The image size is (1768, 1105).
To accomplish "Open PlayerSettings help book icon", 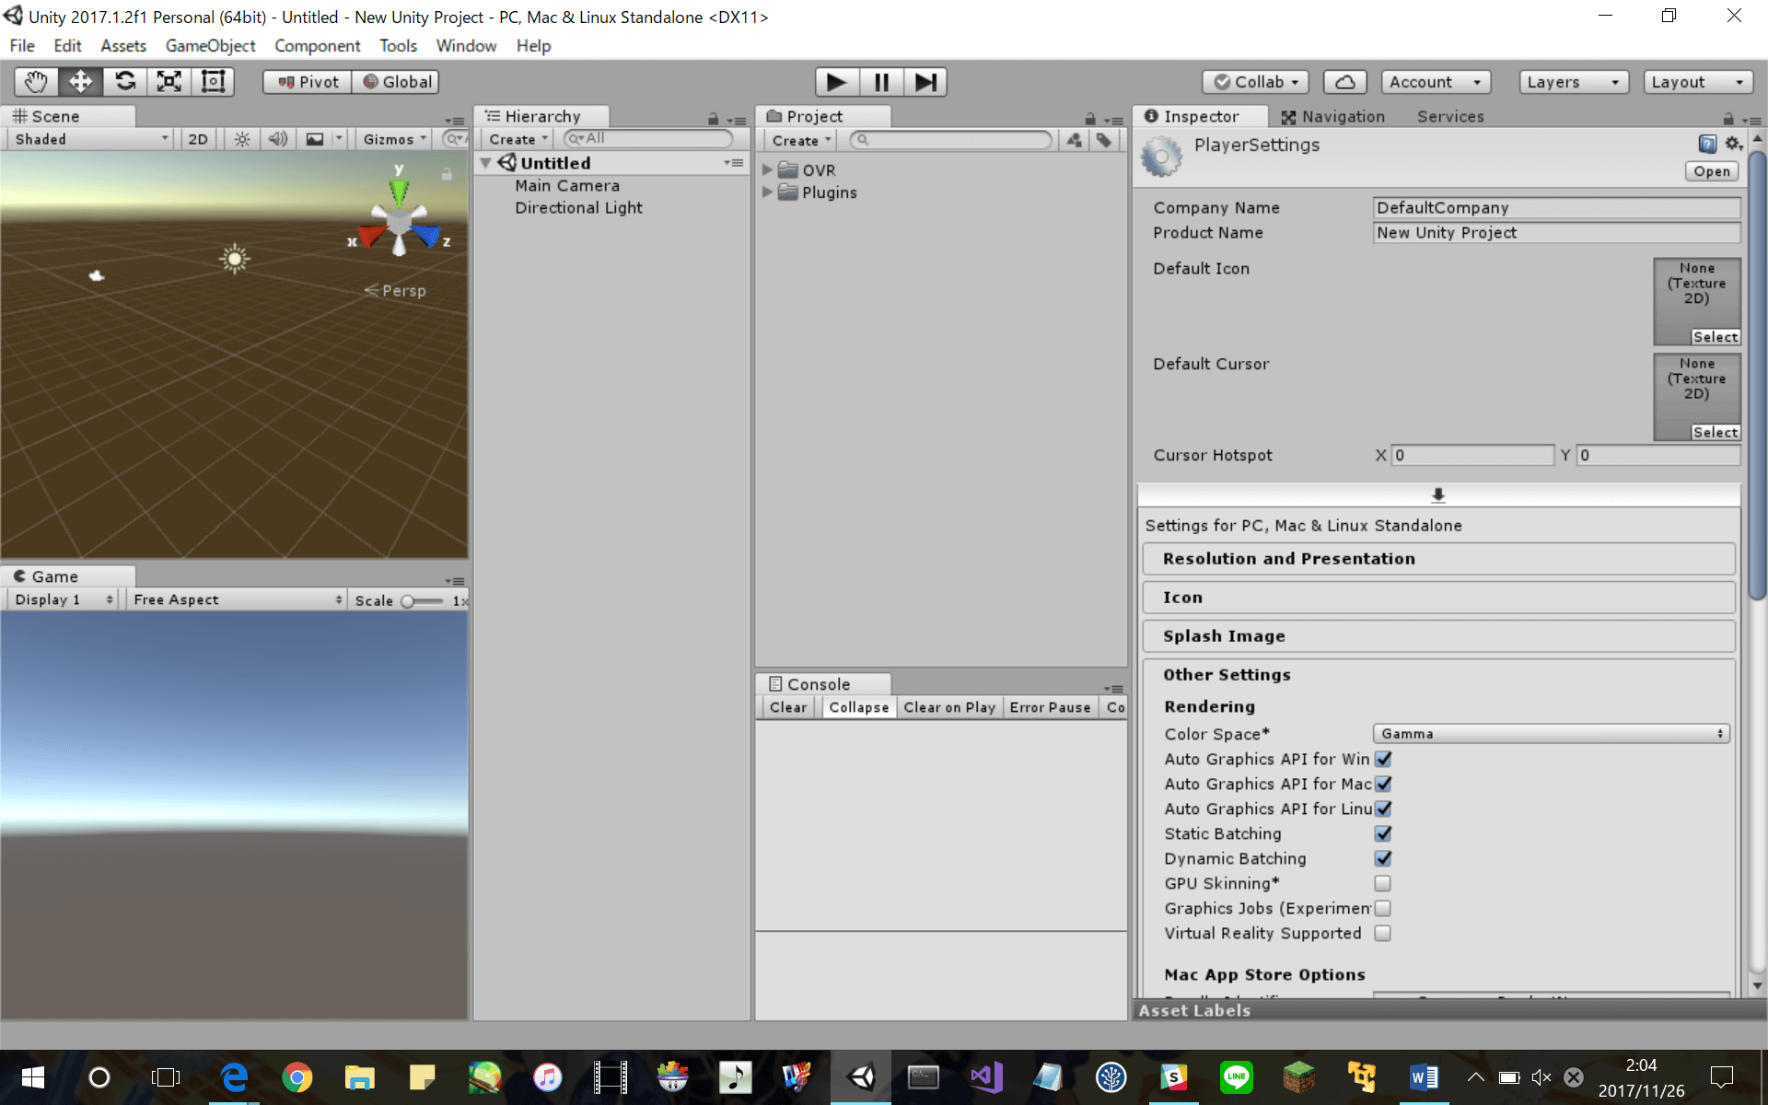I will (1707, 144).
